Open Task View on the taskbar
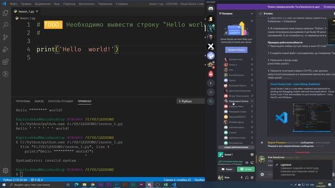This screenshot has width=335, height=188. tap(68, 185)
